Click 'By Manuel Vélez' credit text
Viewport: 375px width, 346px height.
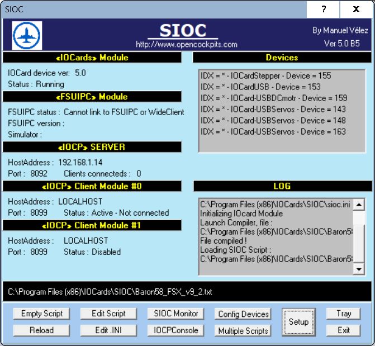click(x=340, y=30)
